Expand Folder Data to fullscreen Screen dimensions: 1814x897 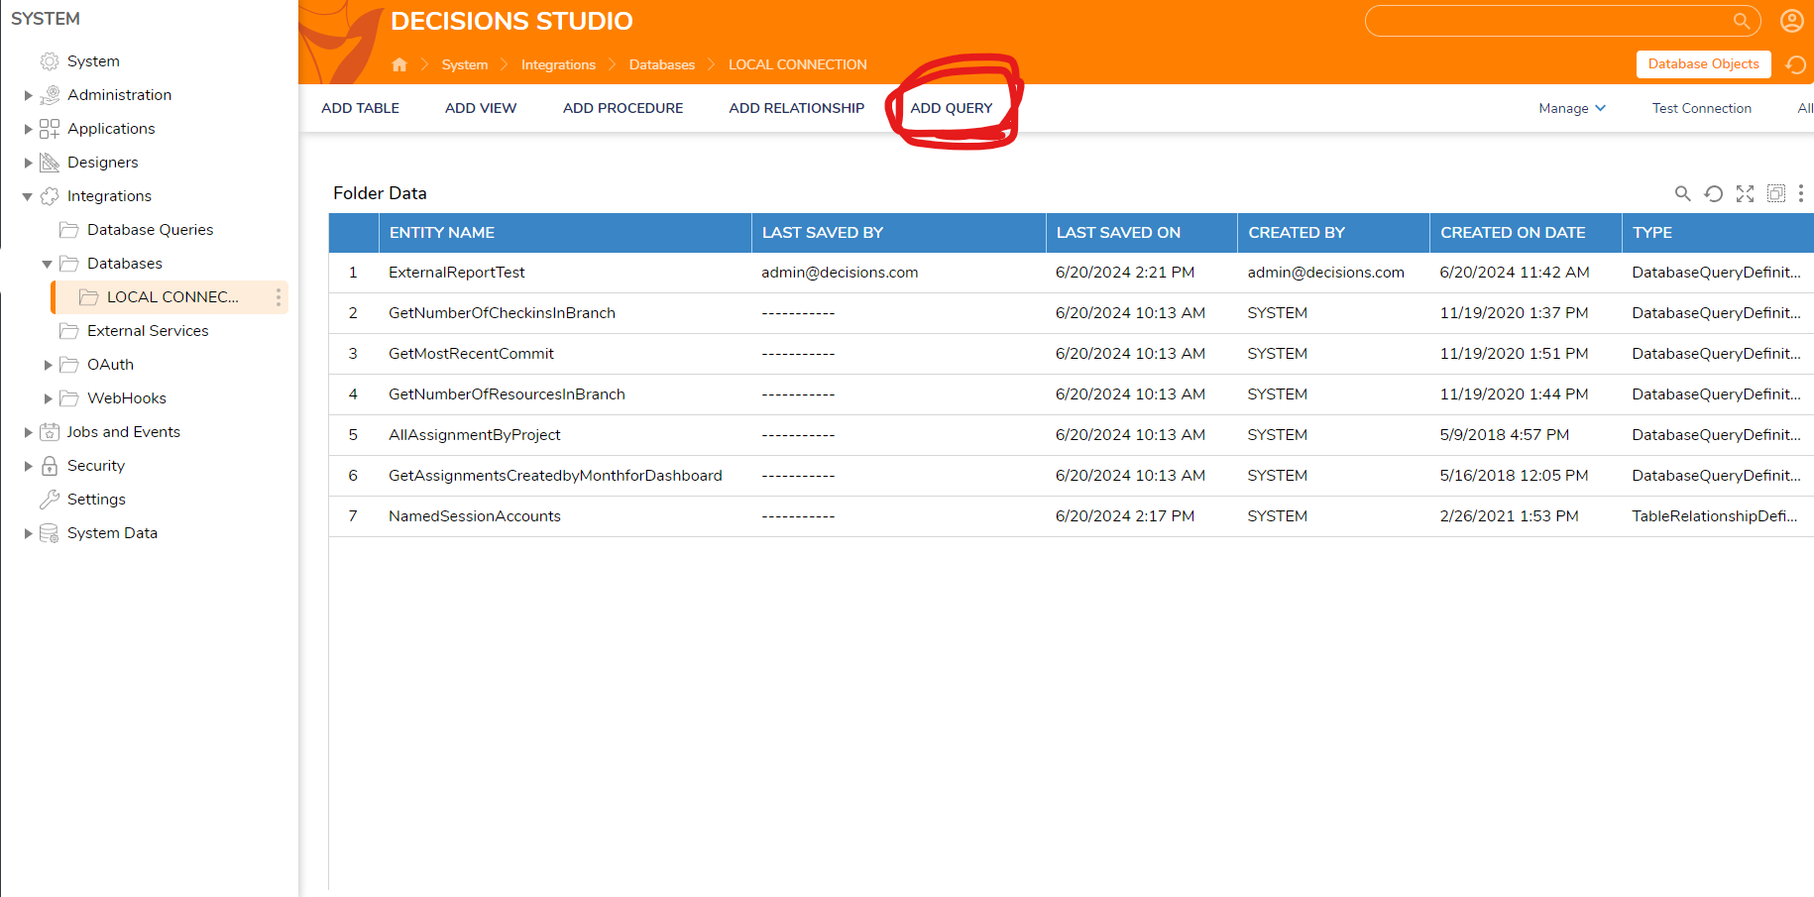click(1745, 193)
